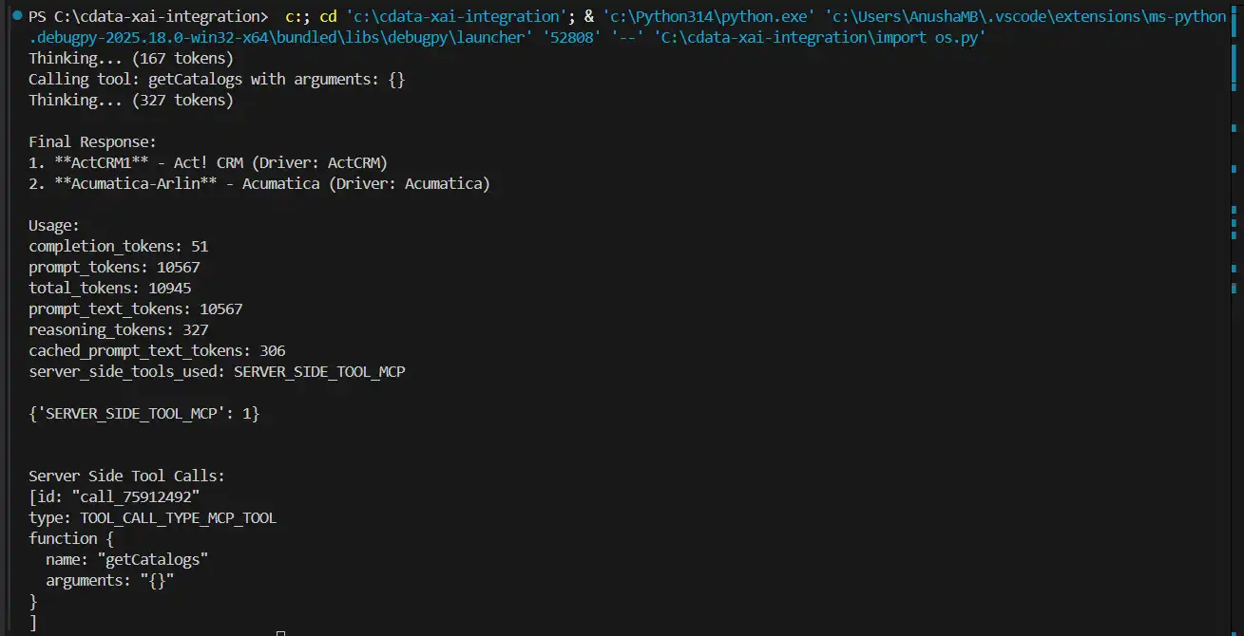Click the name: "getCatalogs" function line
This screenshot has width=1244, height=636.
click(126, 559)
